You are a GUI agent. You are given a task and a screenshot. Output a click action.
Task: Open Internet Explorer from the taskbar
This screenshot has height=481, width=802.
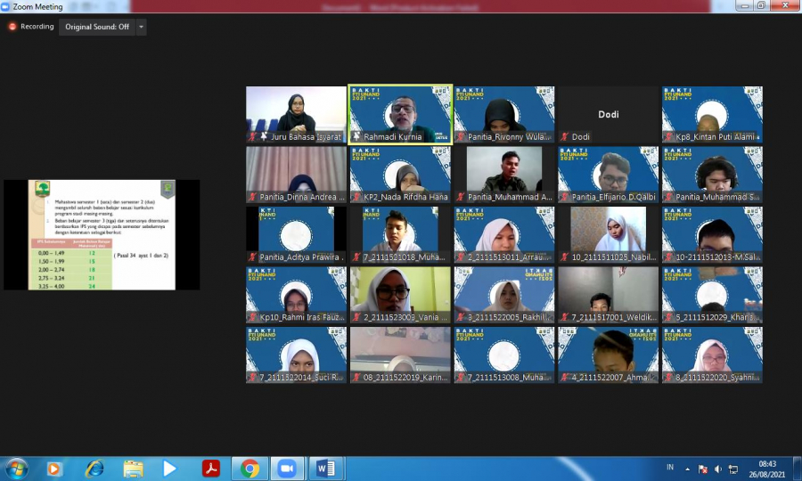click(94, 469)
